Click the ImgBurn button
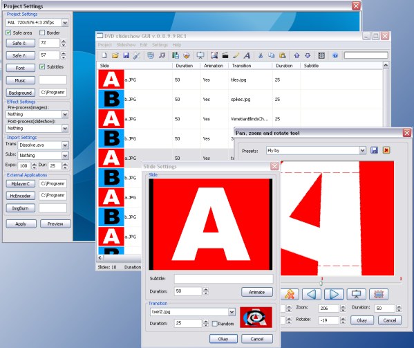414x348 pixels. point(20,208)
